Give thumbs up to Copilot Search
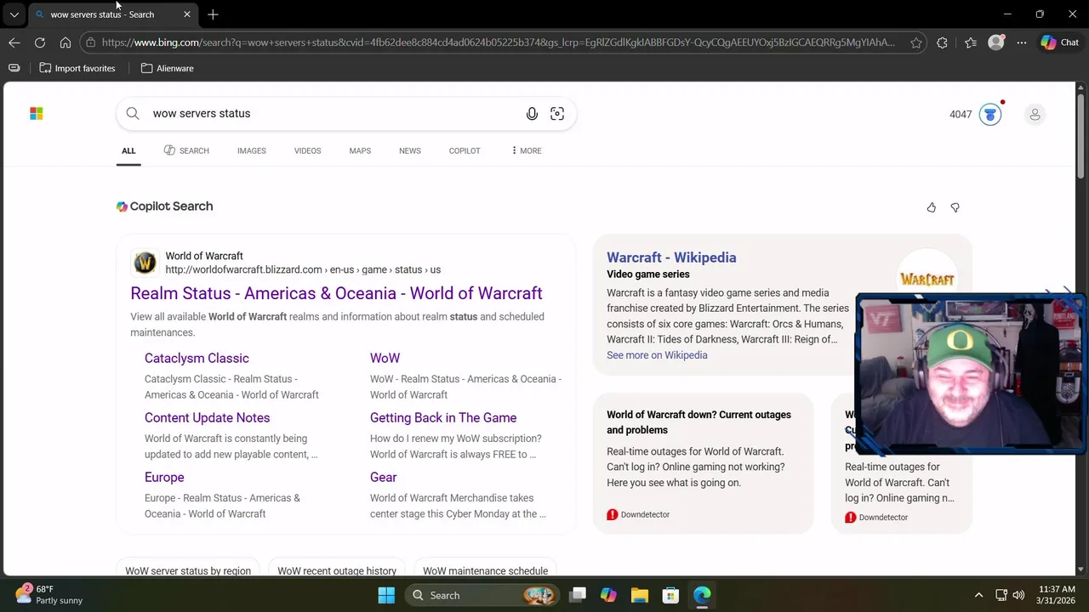 tap(932, 207)
